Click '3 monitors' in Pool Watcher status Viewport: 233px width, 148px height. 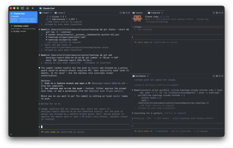162,131
